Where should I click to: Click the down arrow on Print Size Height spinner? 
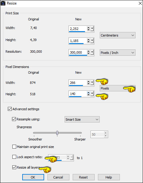pyautogui.click(x=89, y=42)
